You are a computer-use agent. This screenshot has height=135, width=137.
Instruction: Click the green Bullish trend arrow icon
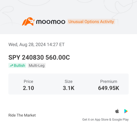(x=11, y=66)
